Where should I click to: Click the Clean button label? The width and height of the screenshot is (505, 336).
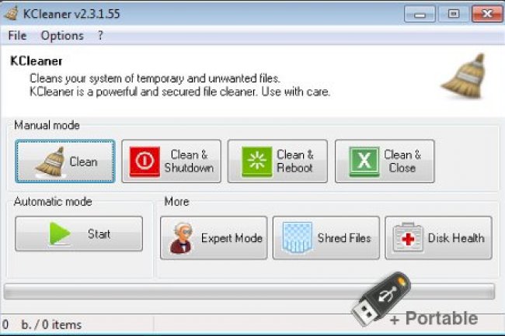83,161
